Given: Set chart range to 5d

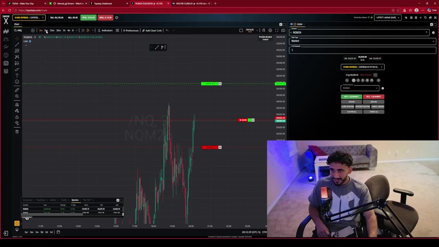Looking at the screenshot, I should (x=41, y=232).
